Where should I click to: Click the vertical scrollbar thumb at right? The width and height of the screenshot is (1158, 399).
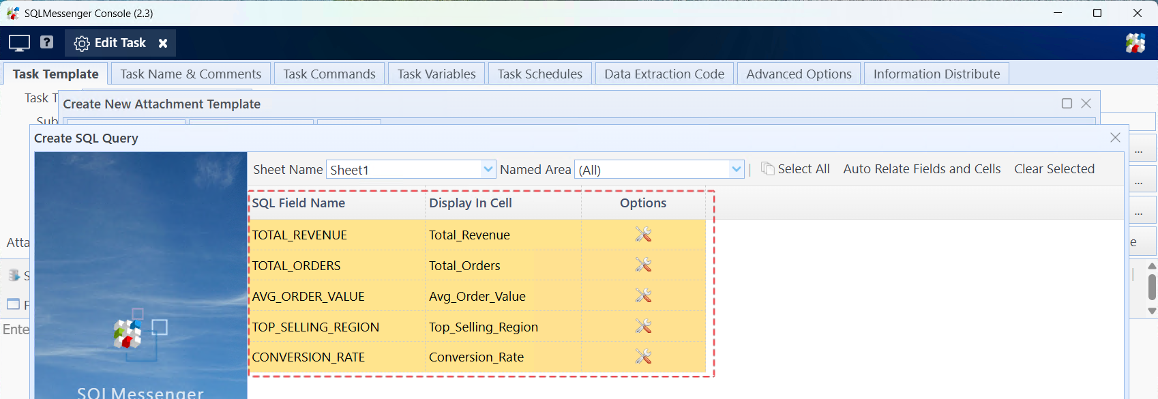pyautogui.click(x=1152, y=287)
